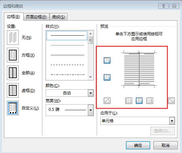Click the 全部(A) label text

click(28, 73)
